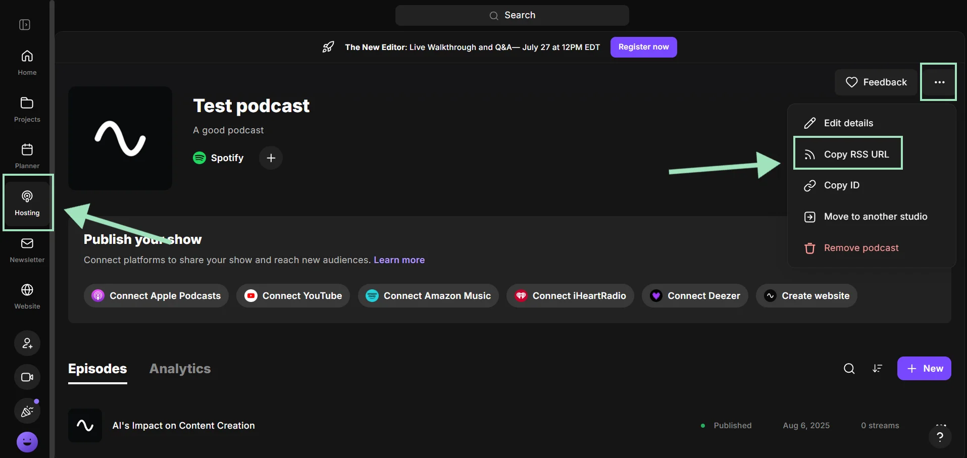Click Connect YouTube
Image resolution: width=967 pixels, height=458 pixels.
[293, 296]
